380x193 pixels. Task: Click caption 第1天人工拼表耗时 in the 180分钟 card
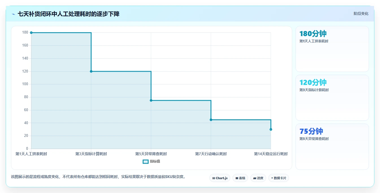(314, 41)
